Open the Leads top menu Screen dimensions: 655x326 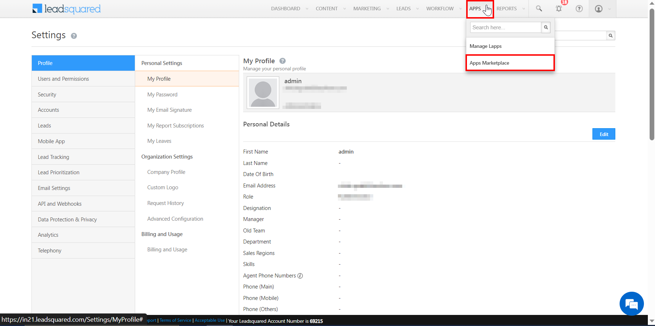tap(403, 9)
